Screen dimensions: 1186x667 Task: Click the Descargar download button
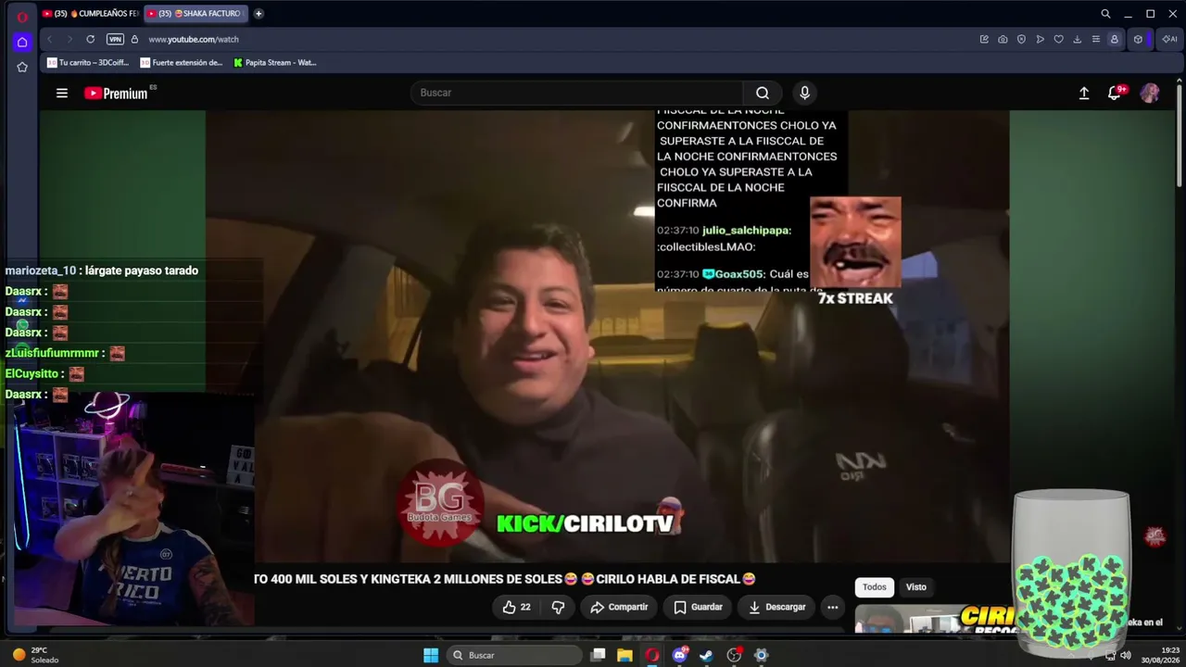[x=776, y=607]
